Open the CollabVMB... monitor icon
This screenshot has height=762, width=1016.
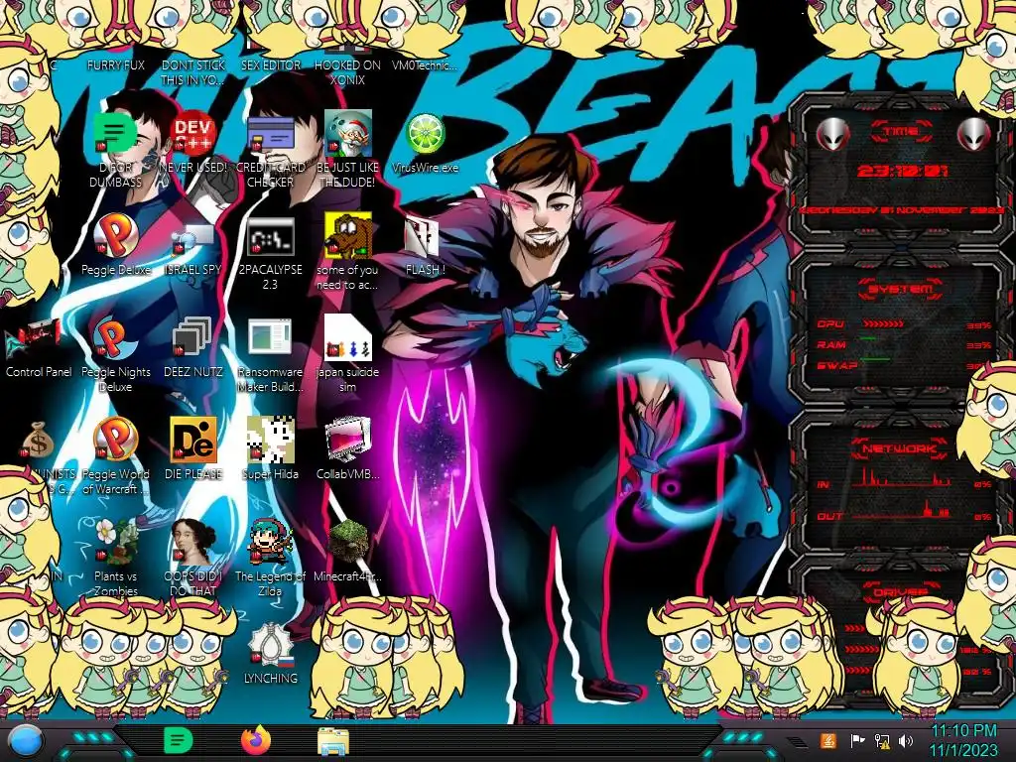(x=347, y=441)
